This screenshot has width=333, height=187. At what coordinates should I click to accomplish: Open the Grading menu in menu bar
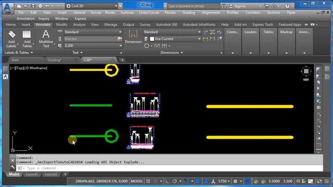[x=188, y=12]
